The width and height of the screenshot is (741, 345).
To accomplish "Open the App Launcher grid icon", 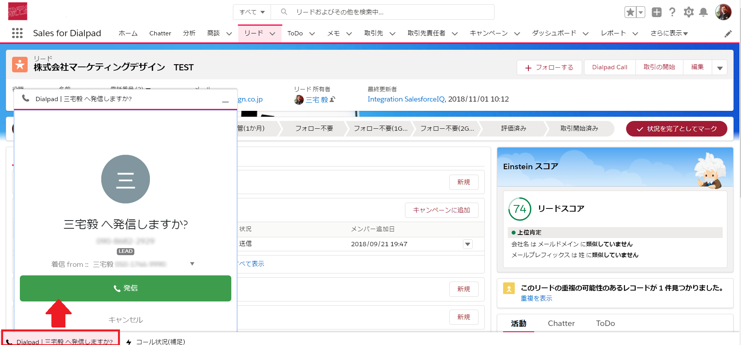I will point(17,33).
